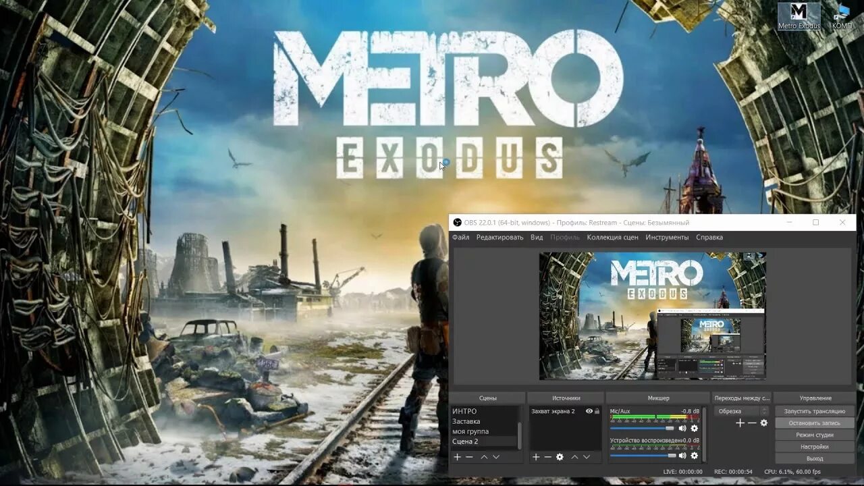
Task: Mute the Mic/Aux speaker icon
Action: click(x=682, y=428)
